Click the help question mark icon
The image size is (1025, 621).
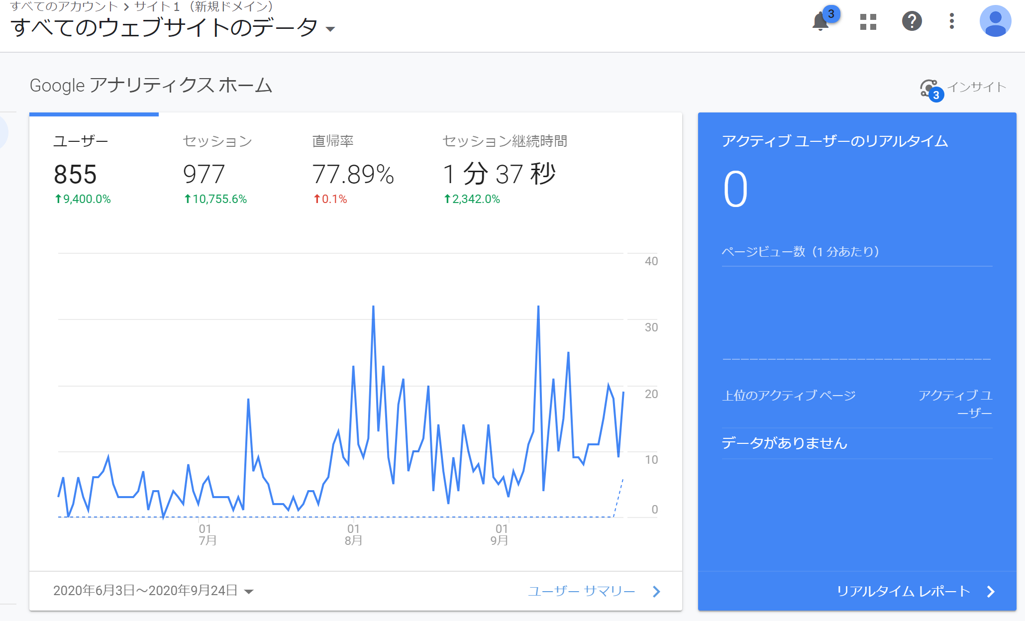tap(912, 21)
